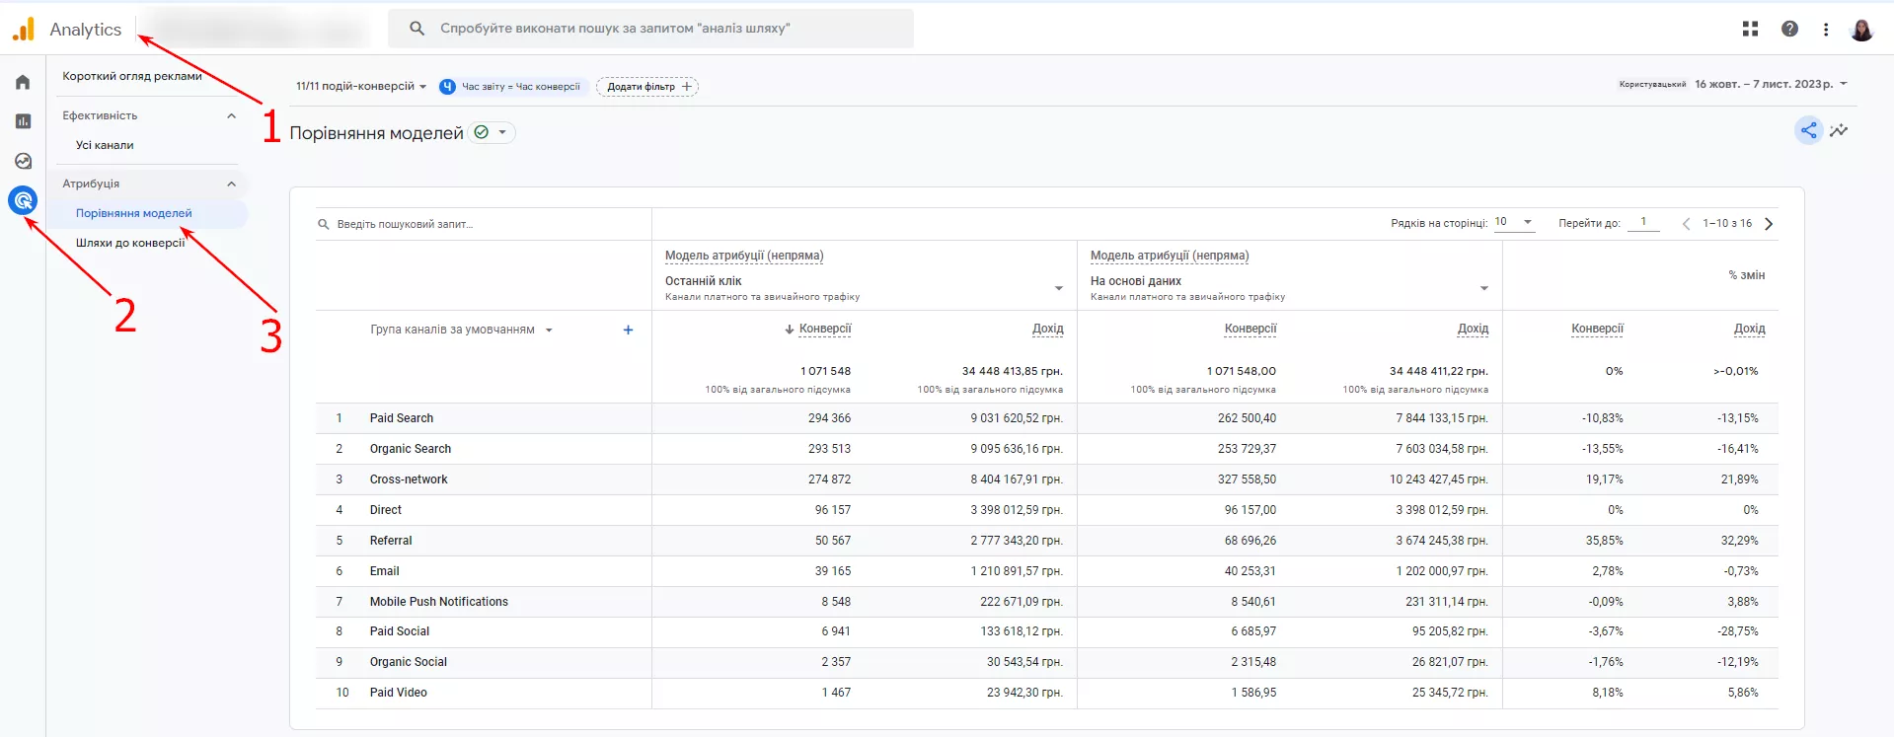The width and height of the screenshot is (1894, 737).
Task: Collapse the Ефективність section
Action: (231, 116)
